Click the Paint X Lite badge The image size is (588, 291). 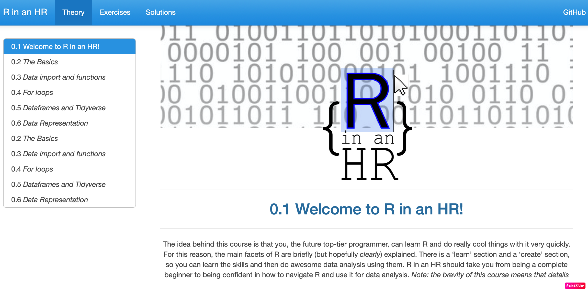point(574,286)
